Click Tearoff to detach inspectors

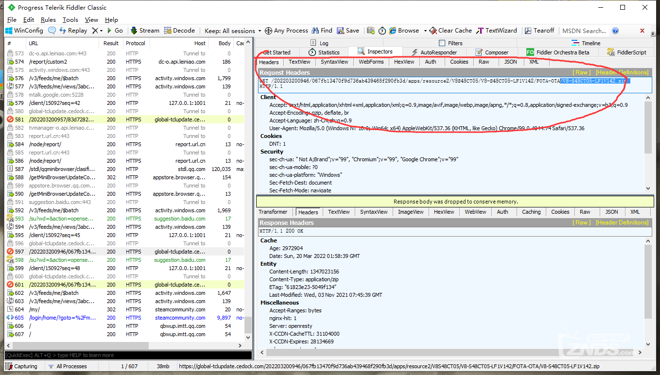539,30
